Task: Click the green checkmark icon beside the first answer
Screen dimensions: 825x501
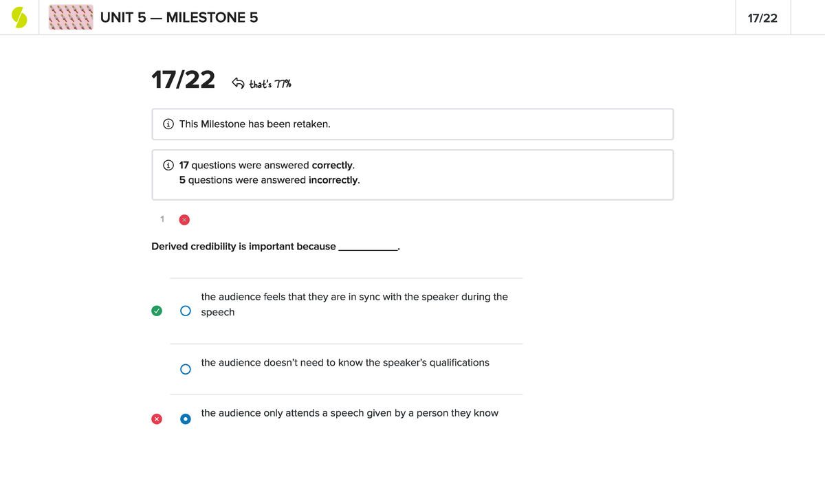Action: pyautogui.click(x=157, y=311)
